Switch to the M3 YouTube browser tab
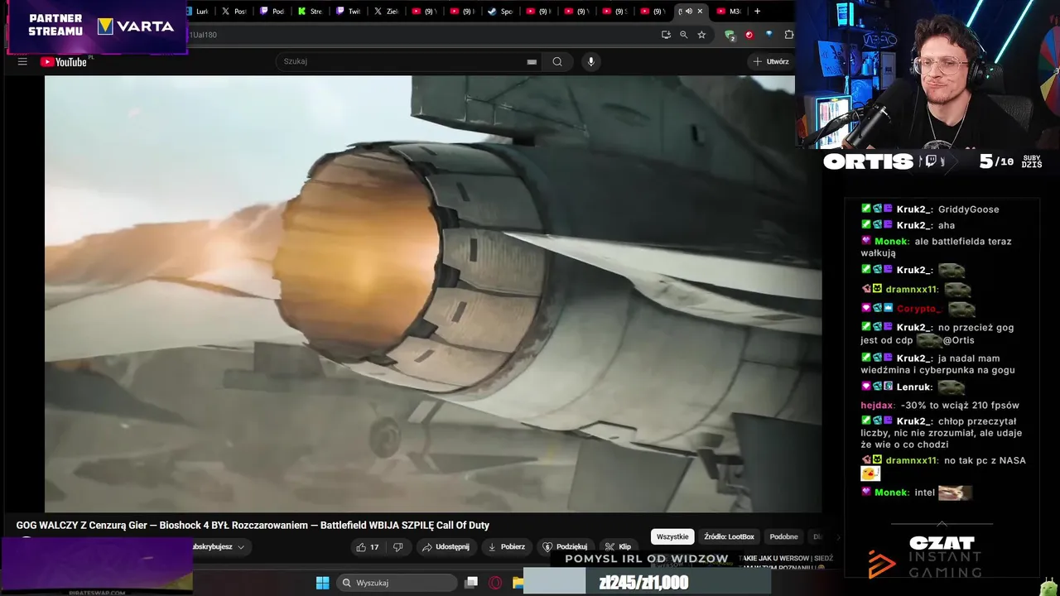 click(x=729, y=12)
